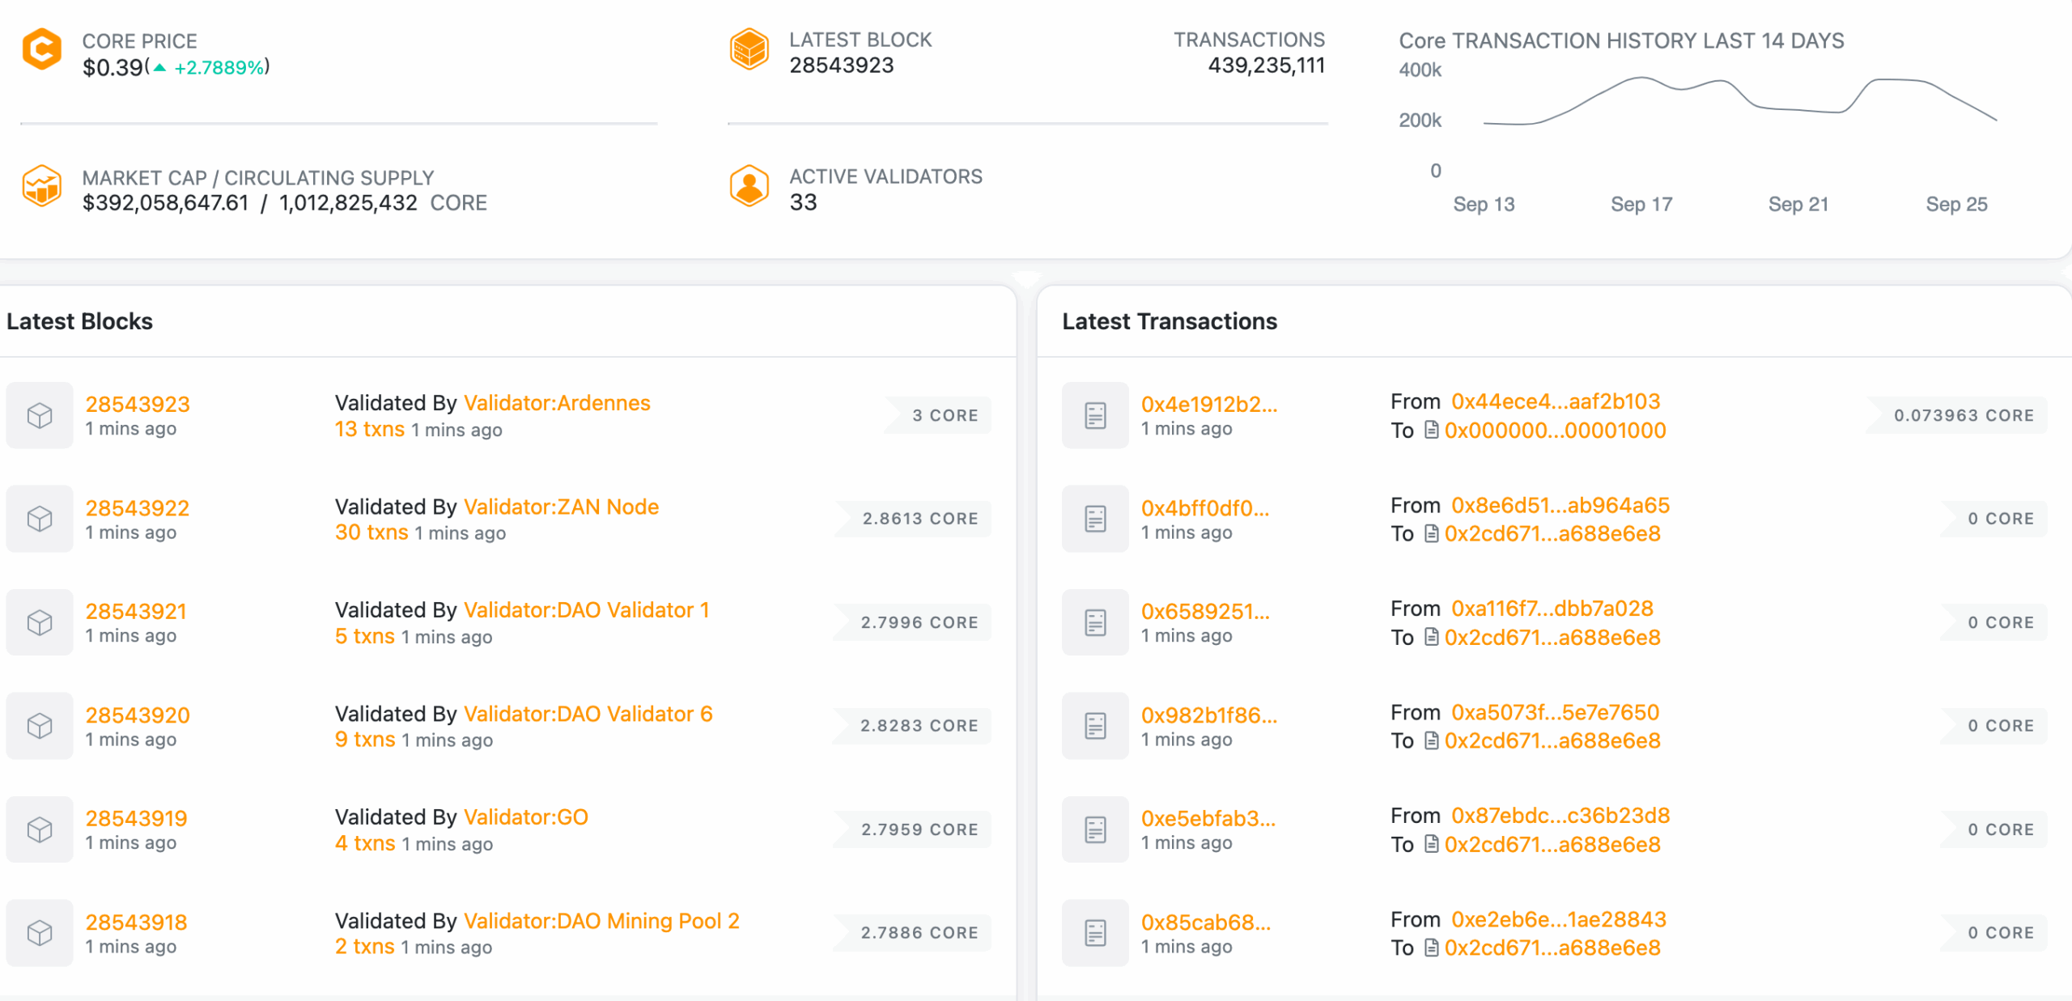The height and width of the screenshot is (1001, 2072).
Task: View 30 txns of ZAN Node block
Action: click(372, 532)
